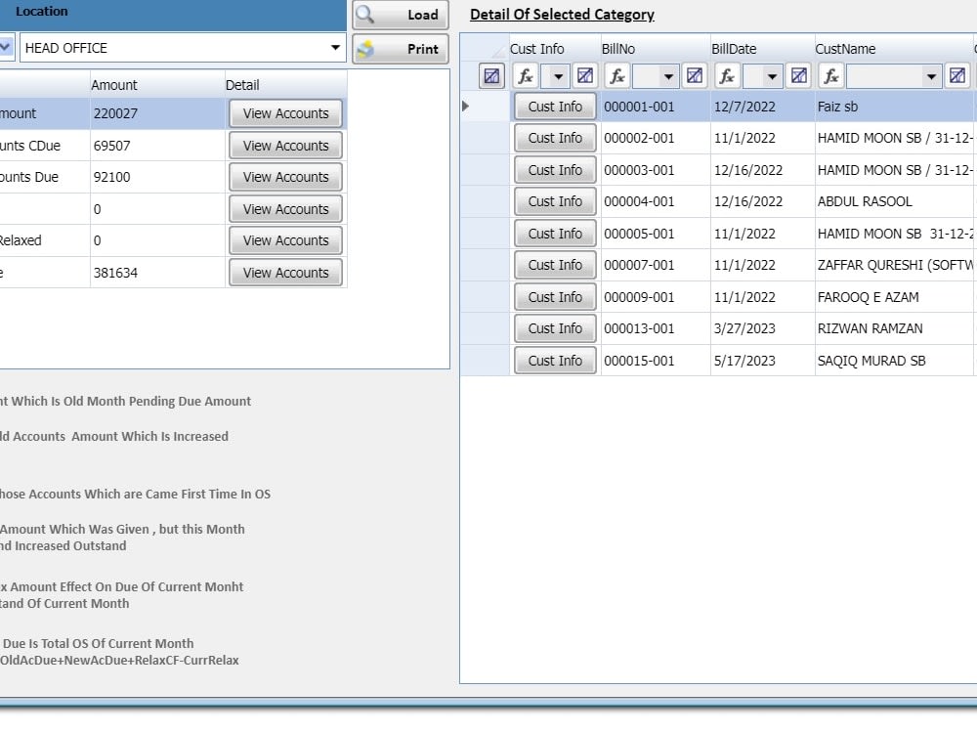Select customer name Faiz sb cell

(894, 107)
